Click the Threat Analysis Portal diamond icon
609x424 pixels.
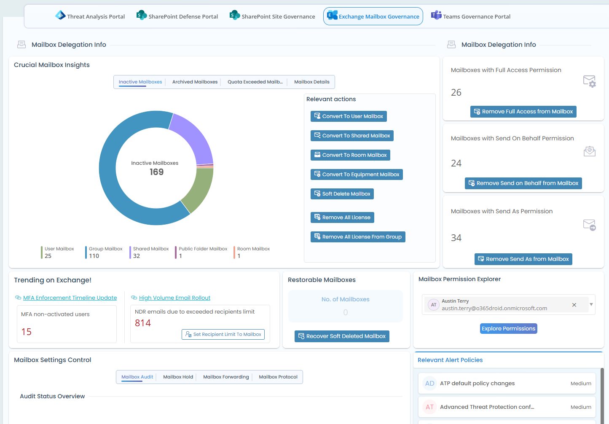pyautogui.click(x=60, y=15)
